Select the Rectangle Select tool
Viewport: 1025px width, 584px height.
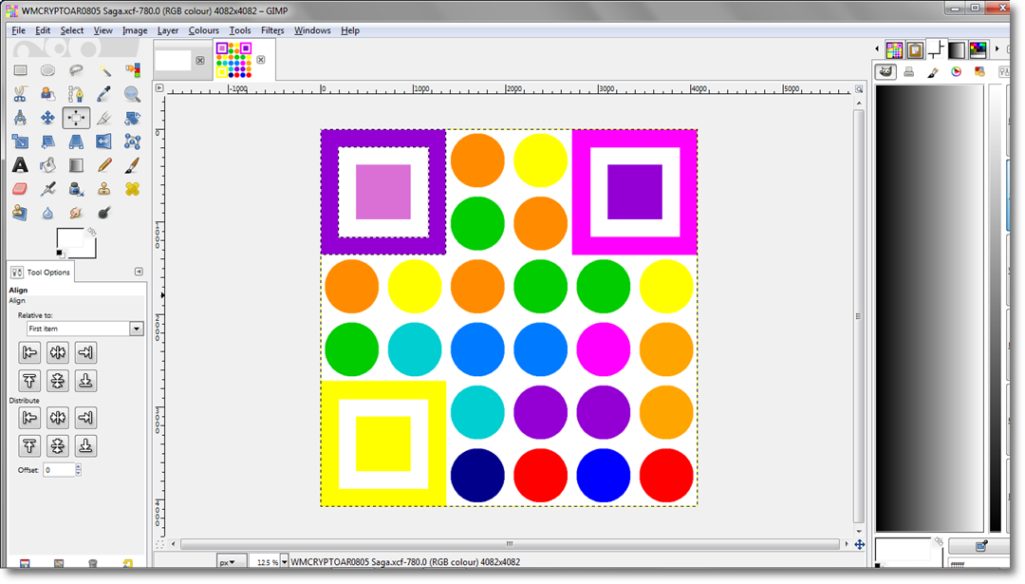(20, 70)
